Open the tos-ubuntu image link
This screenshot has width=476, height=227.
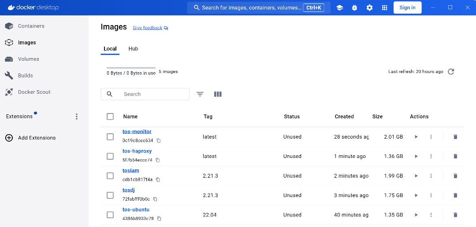click(x=136, y=209)
